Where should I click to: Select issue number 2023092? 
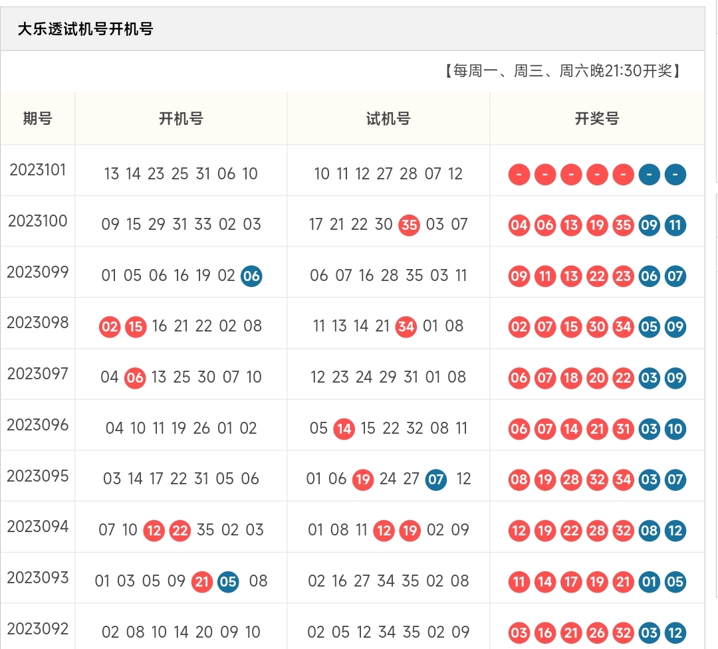[37, 629]
